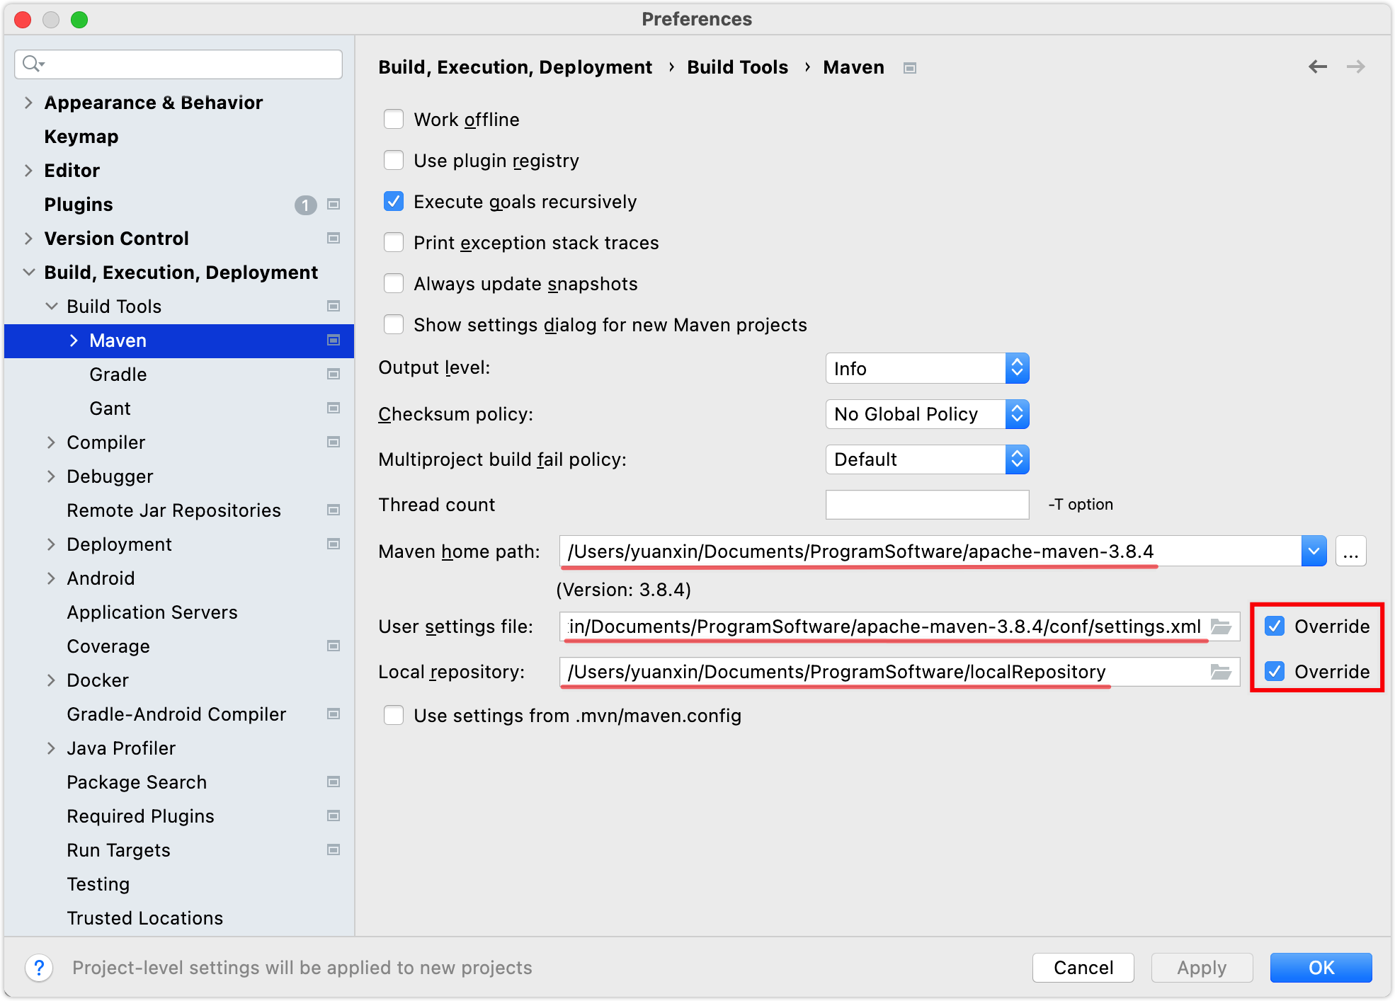Click project icon beside Required Plugins
The width and height of the screenshot is (1395, 1001).
334,816
